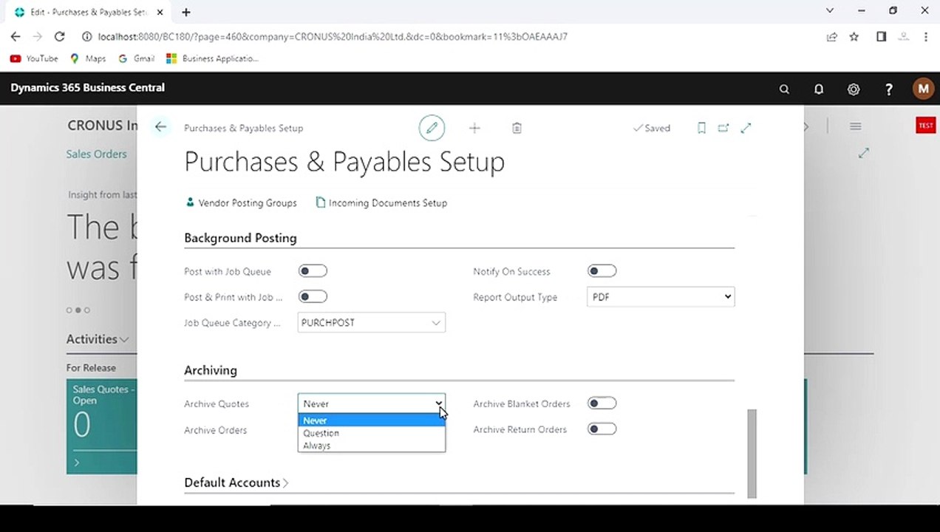Open a new browser tab

[x=186, y=12]
